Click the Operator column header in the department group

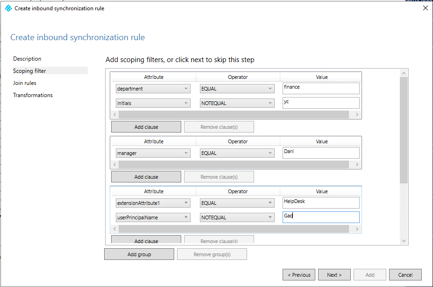(x=238, y=77)
